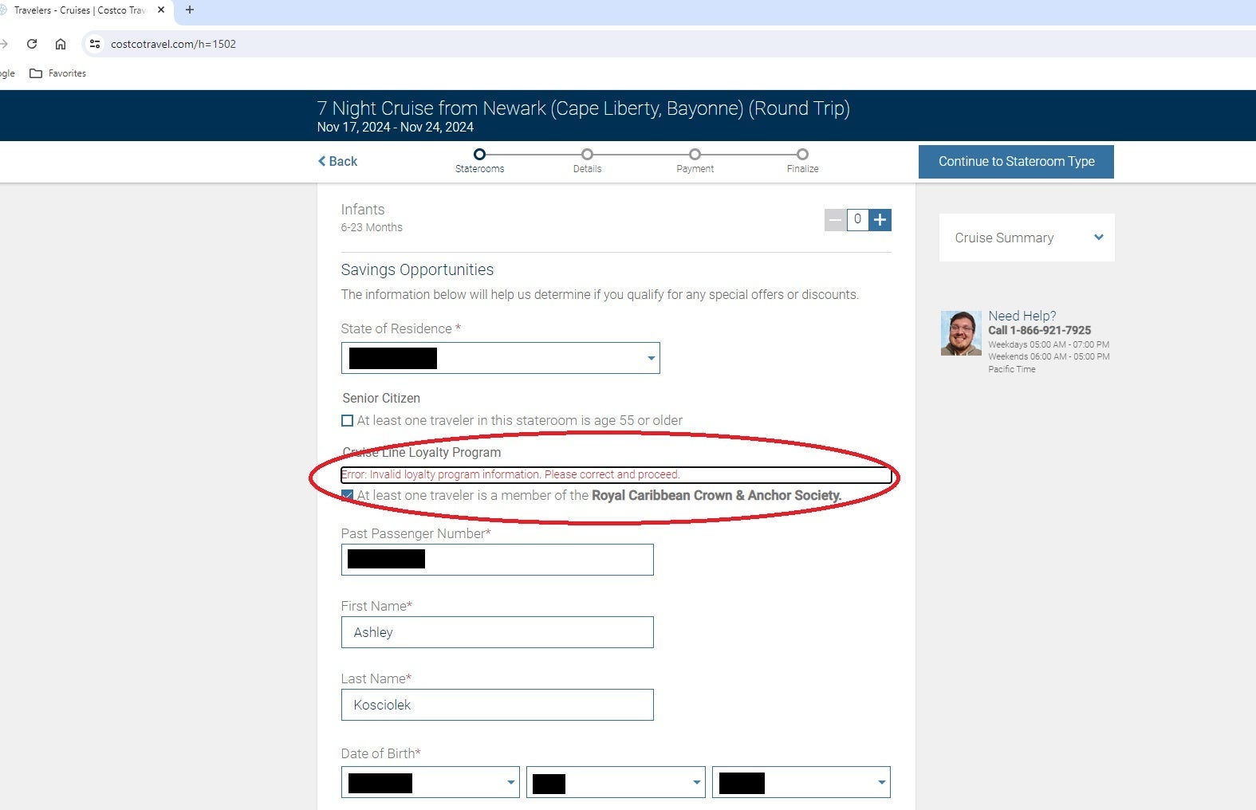1256x810 pixels.
Task: Go Back to previous step
Action: (337, 161)
